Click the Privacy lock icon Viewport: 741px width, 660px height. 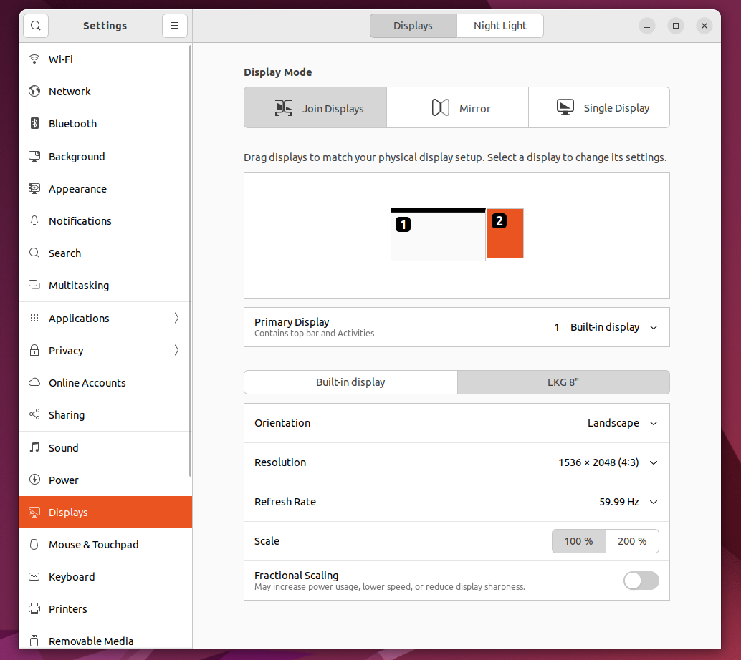[34, 350]
